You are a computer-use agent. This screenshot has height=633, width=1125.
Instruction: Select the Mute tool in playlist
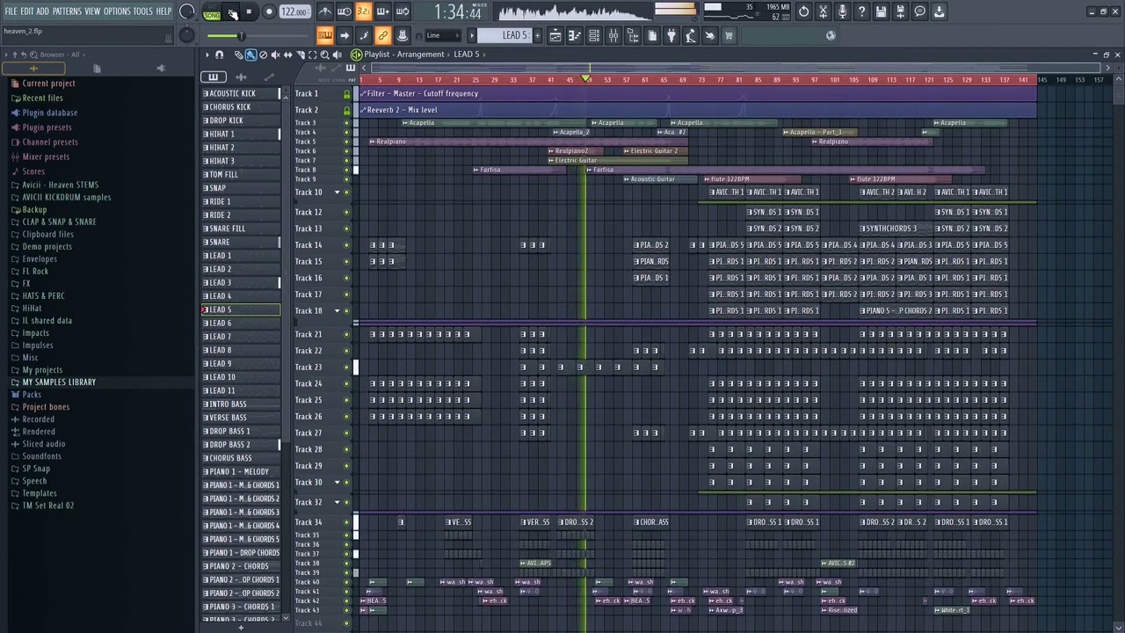[275, 55]
